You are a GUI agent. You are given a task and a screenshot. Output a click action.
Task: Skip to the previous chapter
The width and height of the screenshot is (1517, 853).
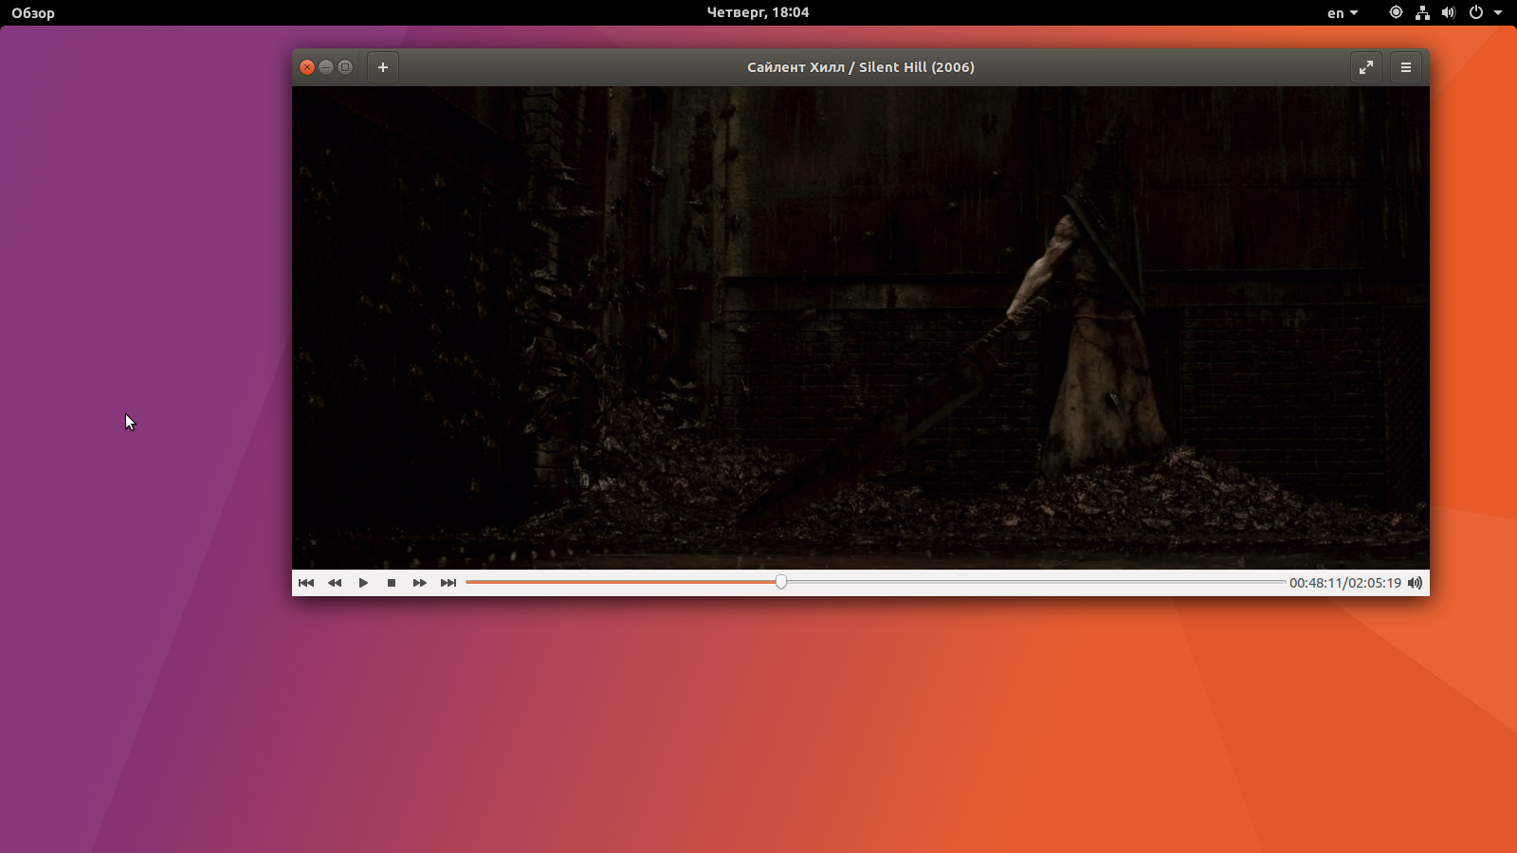pyautogui.click(x=306, y=583)
